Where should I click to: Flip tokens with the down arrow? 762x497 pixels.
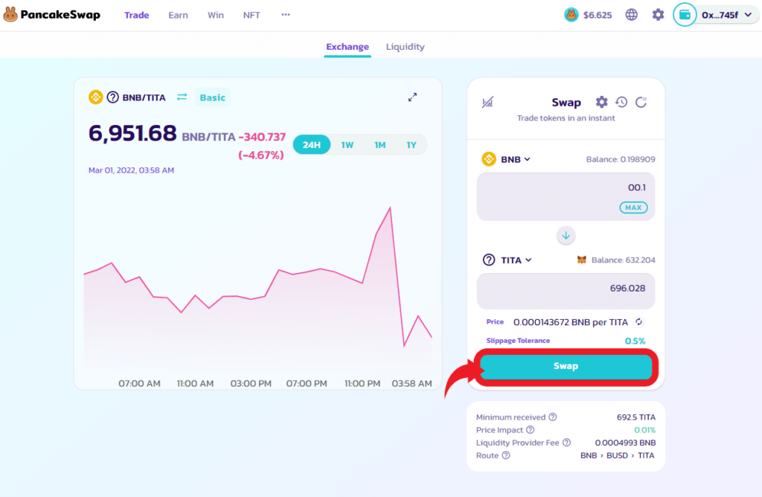pyautogui.click(x=566, y=236)
